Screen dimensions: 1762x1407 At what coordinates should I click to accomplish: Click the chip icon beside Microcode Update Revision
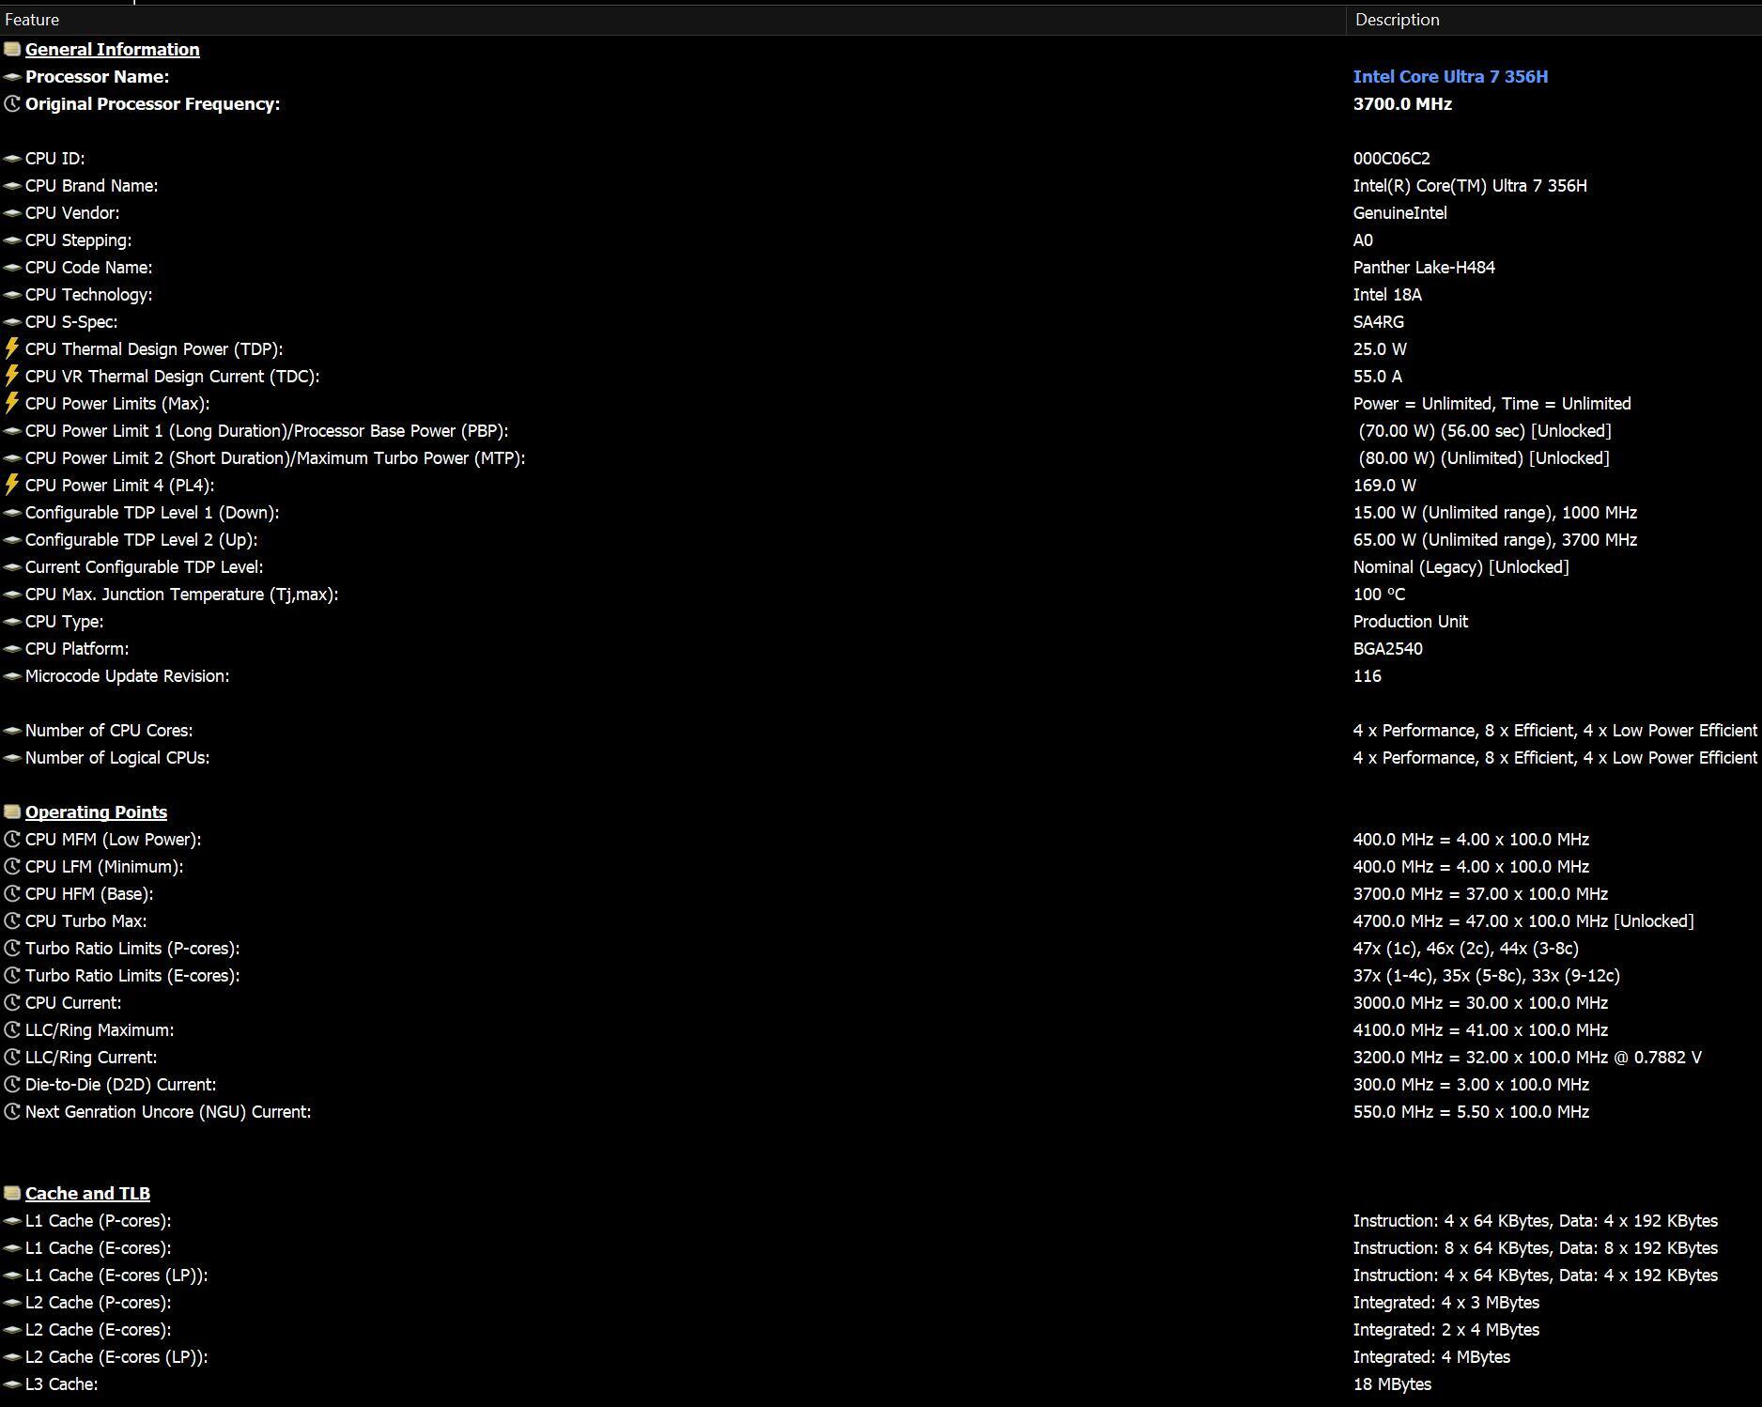point(12,675)
